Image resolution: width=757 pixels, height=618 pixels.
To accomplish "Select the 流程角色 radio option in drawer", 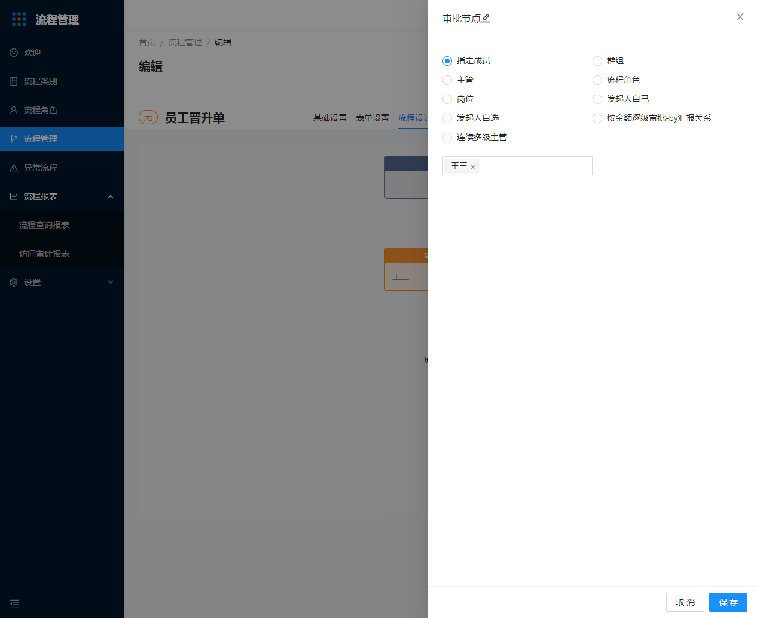I will pyautogui.click(x=597, y=80).
